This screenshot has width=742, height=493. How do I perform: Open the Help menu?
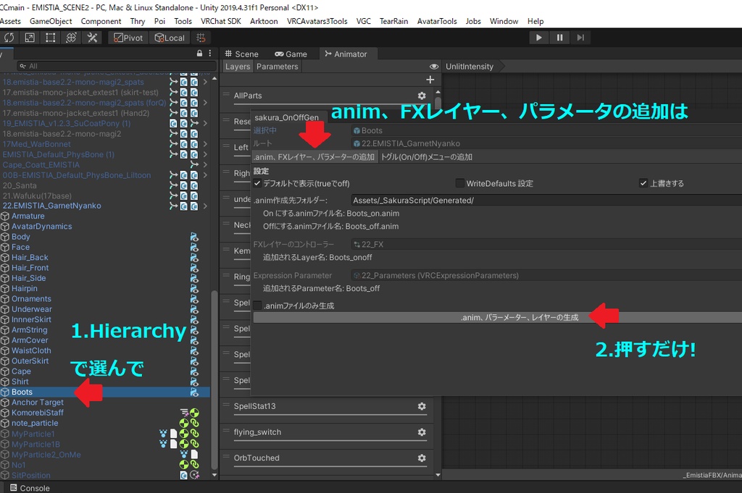535,21
